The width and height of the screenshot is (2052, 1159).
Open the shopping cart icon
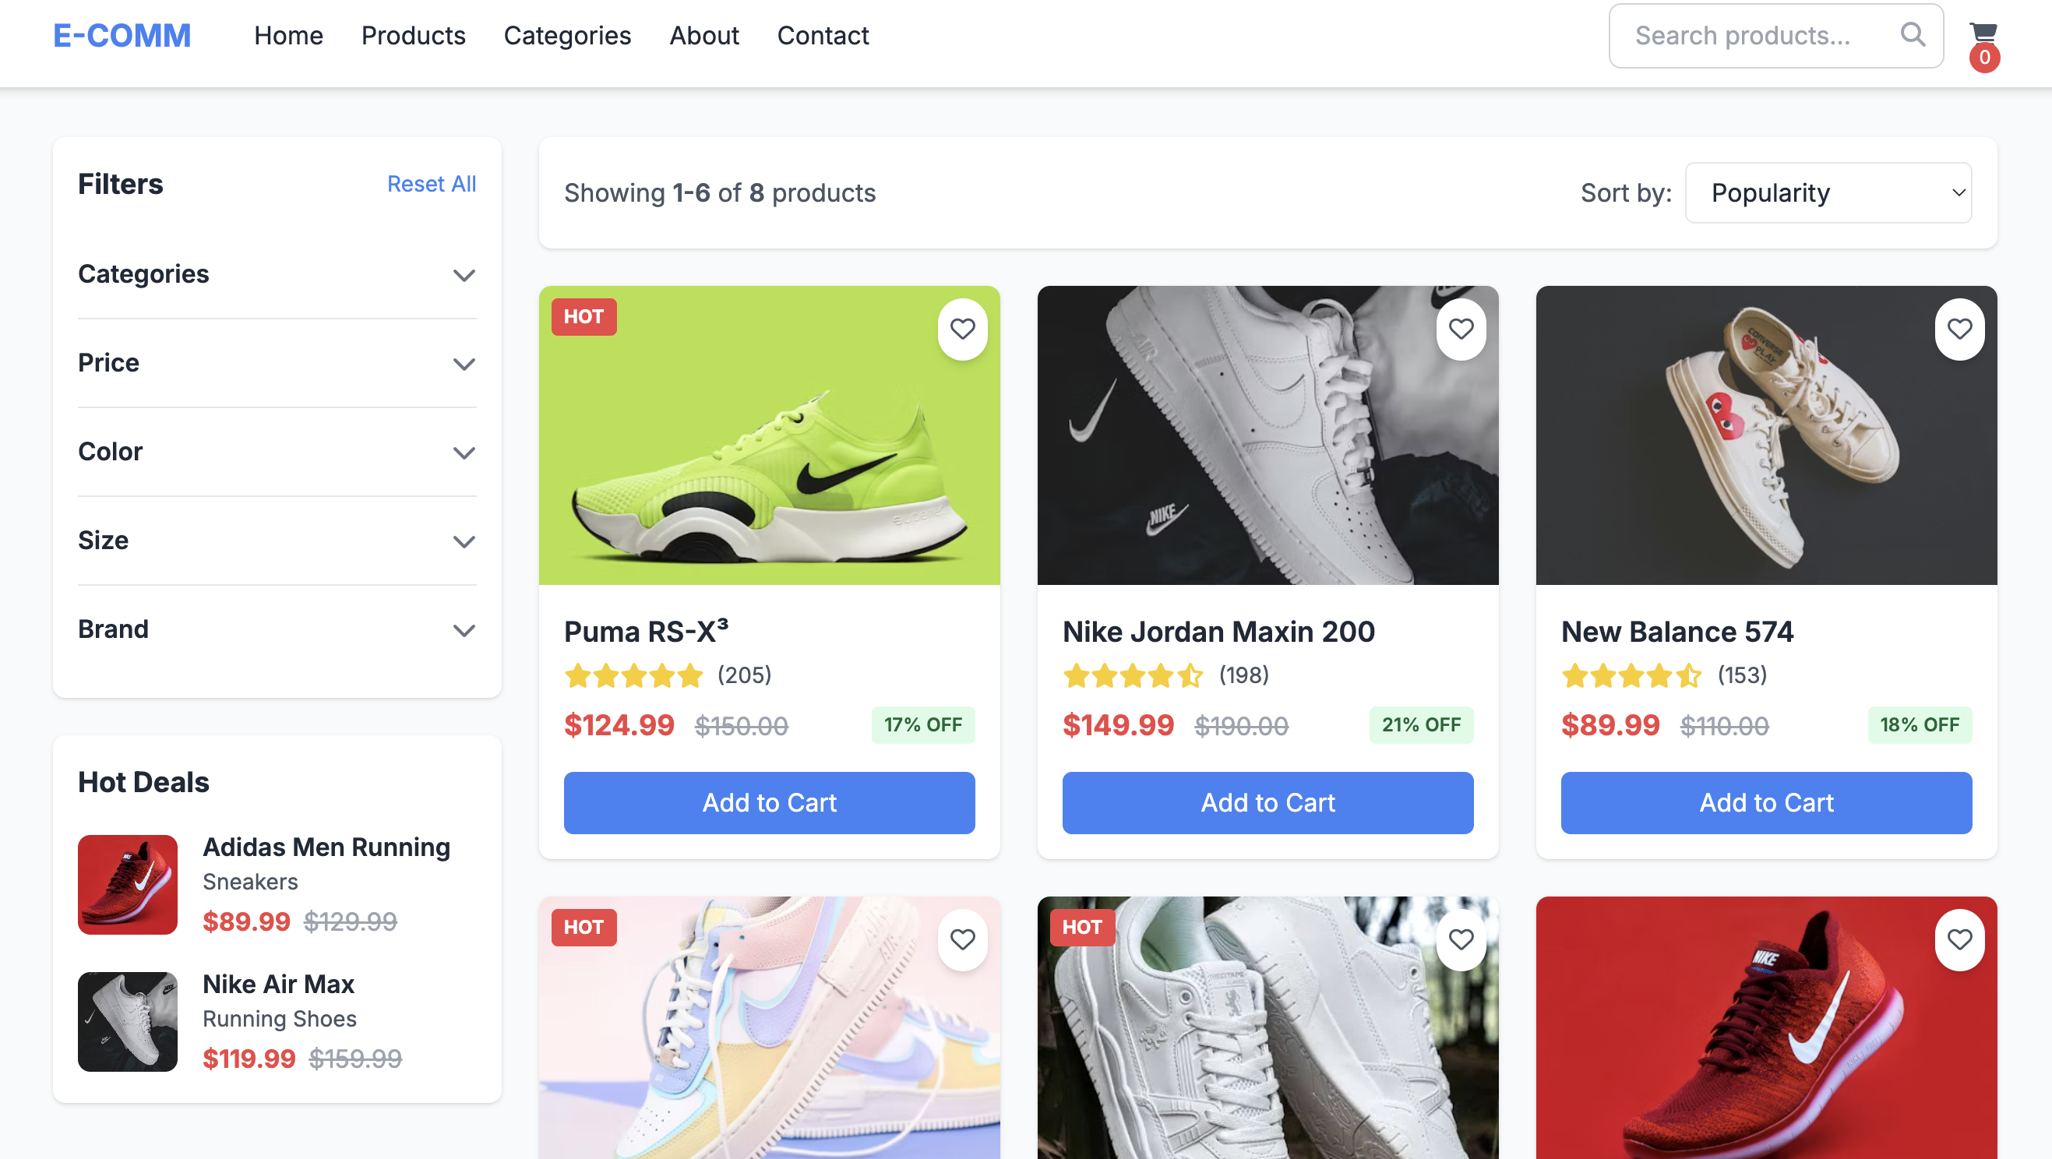click(x=1982, y=32)
